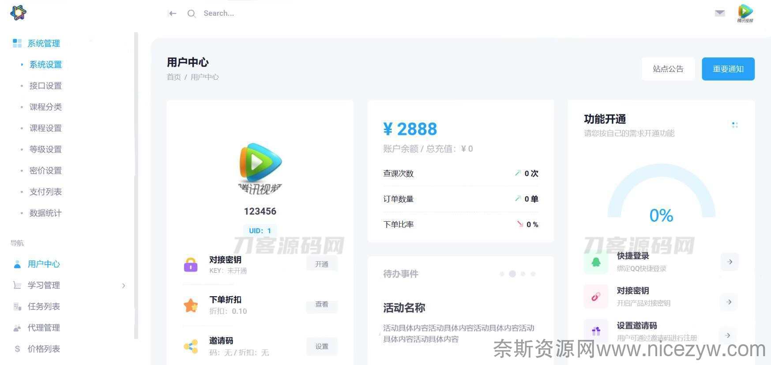
Task: Select first dot in 待办事件 carousel
Action: pyautogui.click(x=502, y=274)
